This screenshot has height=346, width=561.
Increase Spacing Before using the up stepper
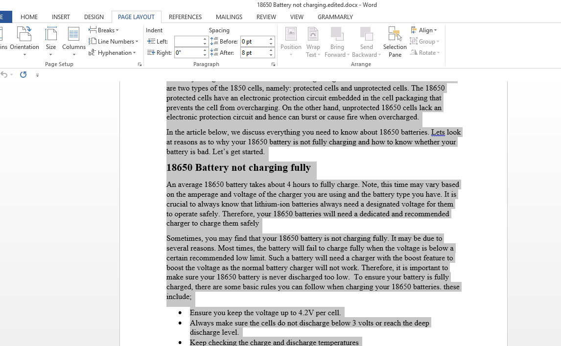271,39
